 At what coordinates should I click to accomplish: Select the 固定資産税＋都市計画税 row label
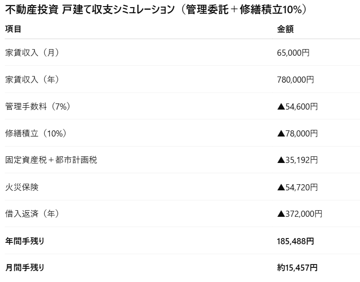pos(51,160)
